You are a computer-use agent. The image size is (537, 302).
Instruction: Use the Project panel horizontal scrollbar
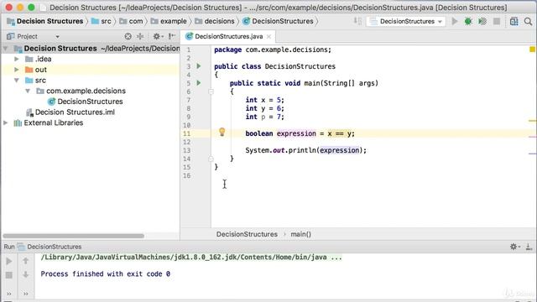pyautogui.click(x=73, y=236)
